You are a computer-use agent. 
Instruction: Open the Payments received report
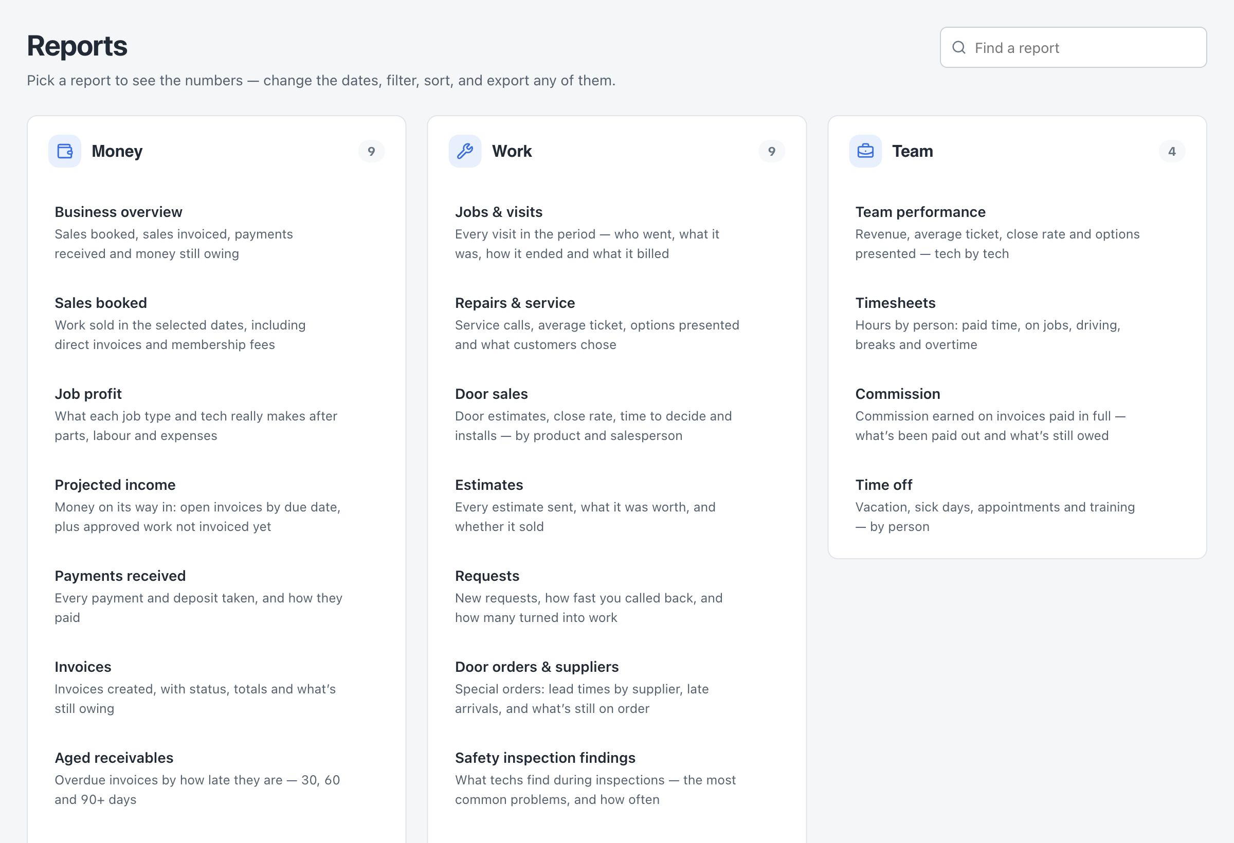tap(216, 596)
